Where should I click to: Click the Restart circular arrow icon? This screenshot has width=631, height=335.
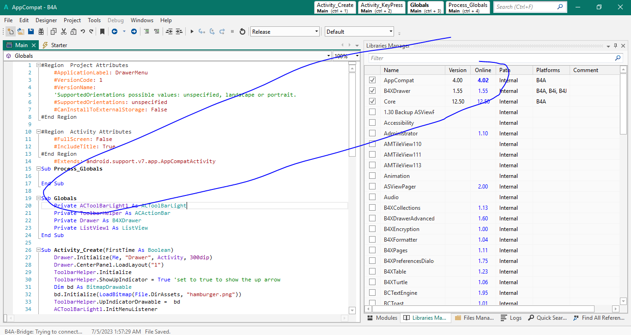[x=243, y=31]
